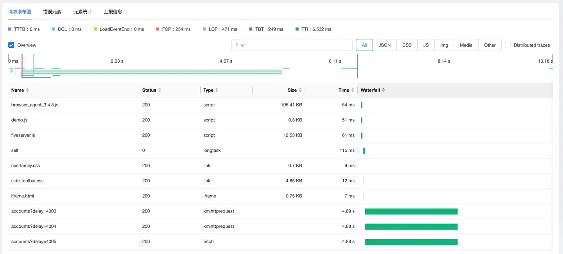
Task: Click the Type column sort arrows
Action: [x=217, y=90]
